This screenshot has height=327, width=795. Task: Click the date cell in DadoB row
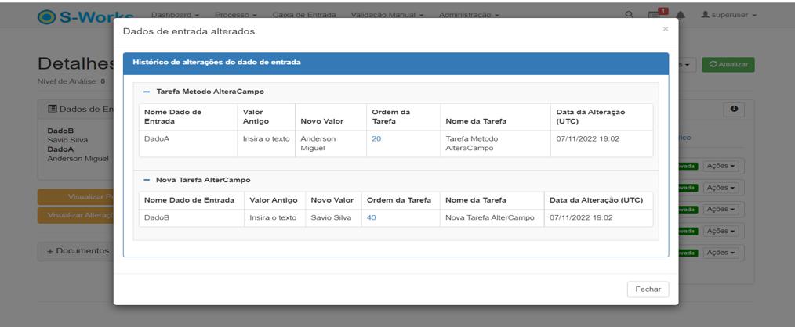point(598,217)
